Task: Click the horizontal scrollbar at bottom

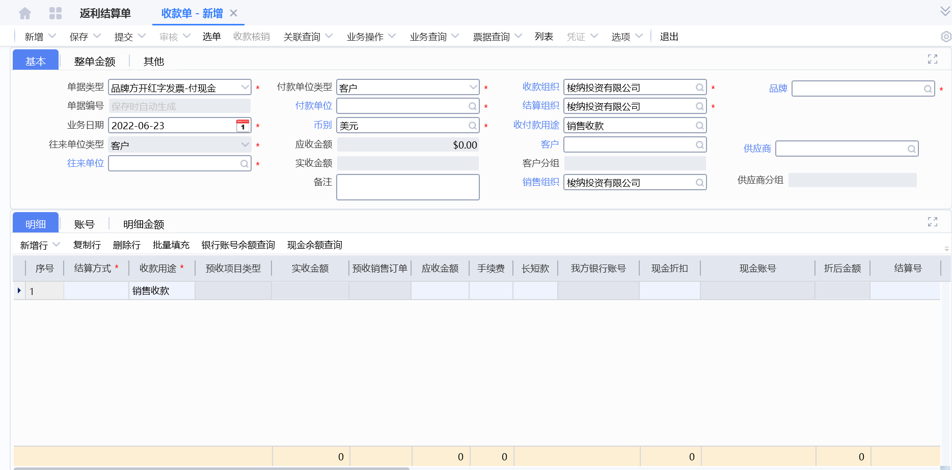Action: tap(211, 468)
